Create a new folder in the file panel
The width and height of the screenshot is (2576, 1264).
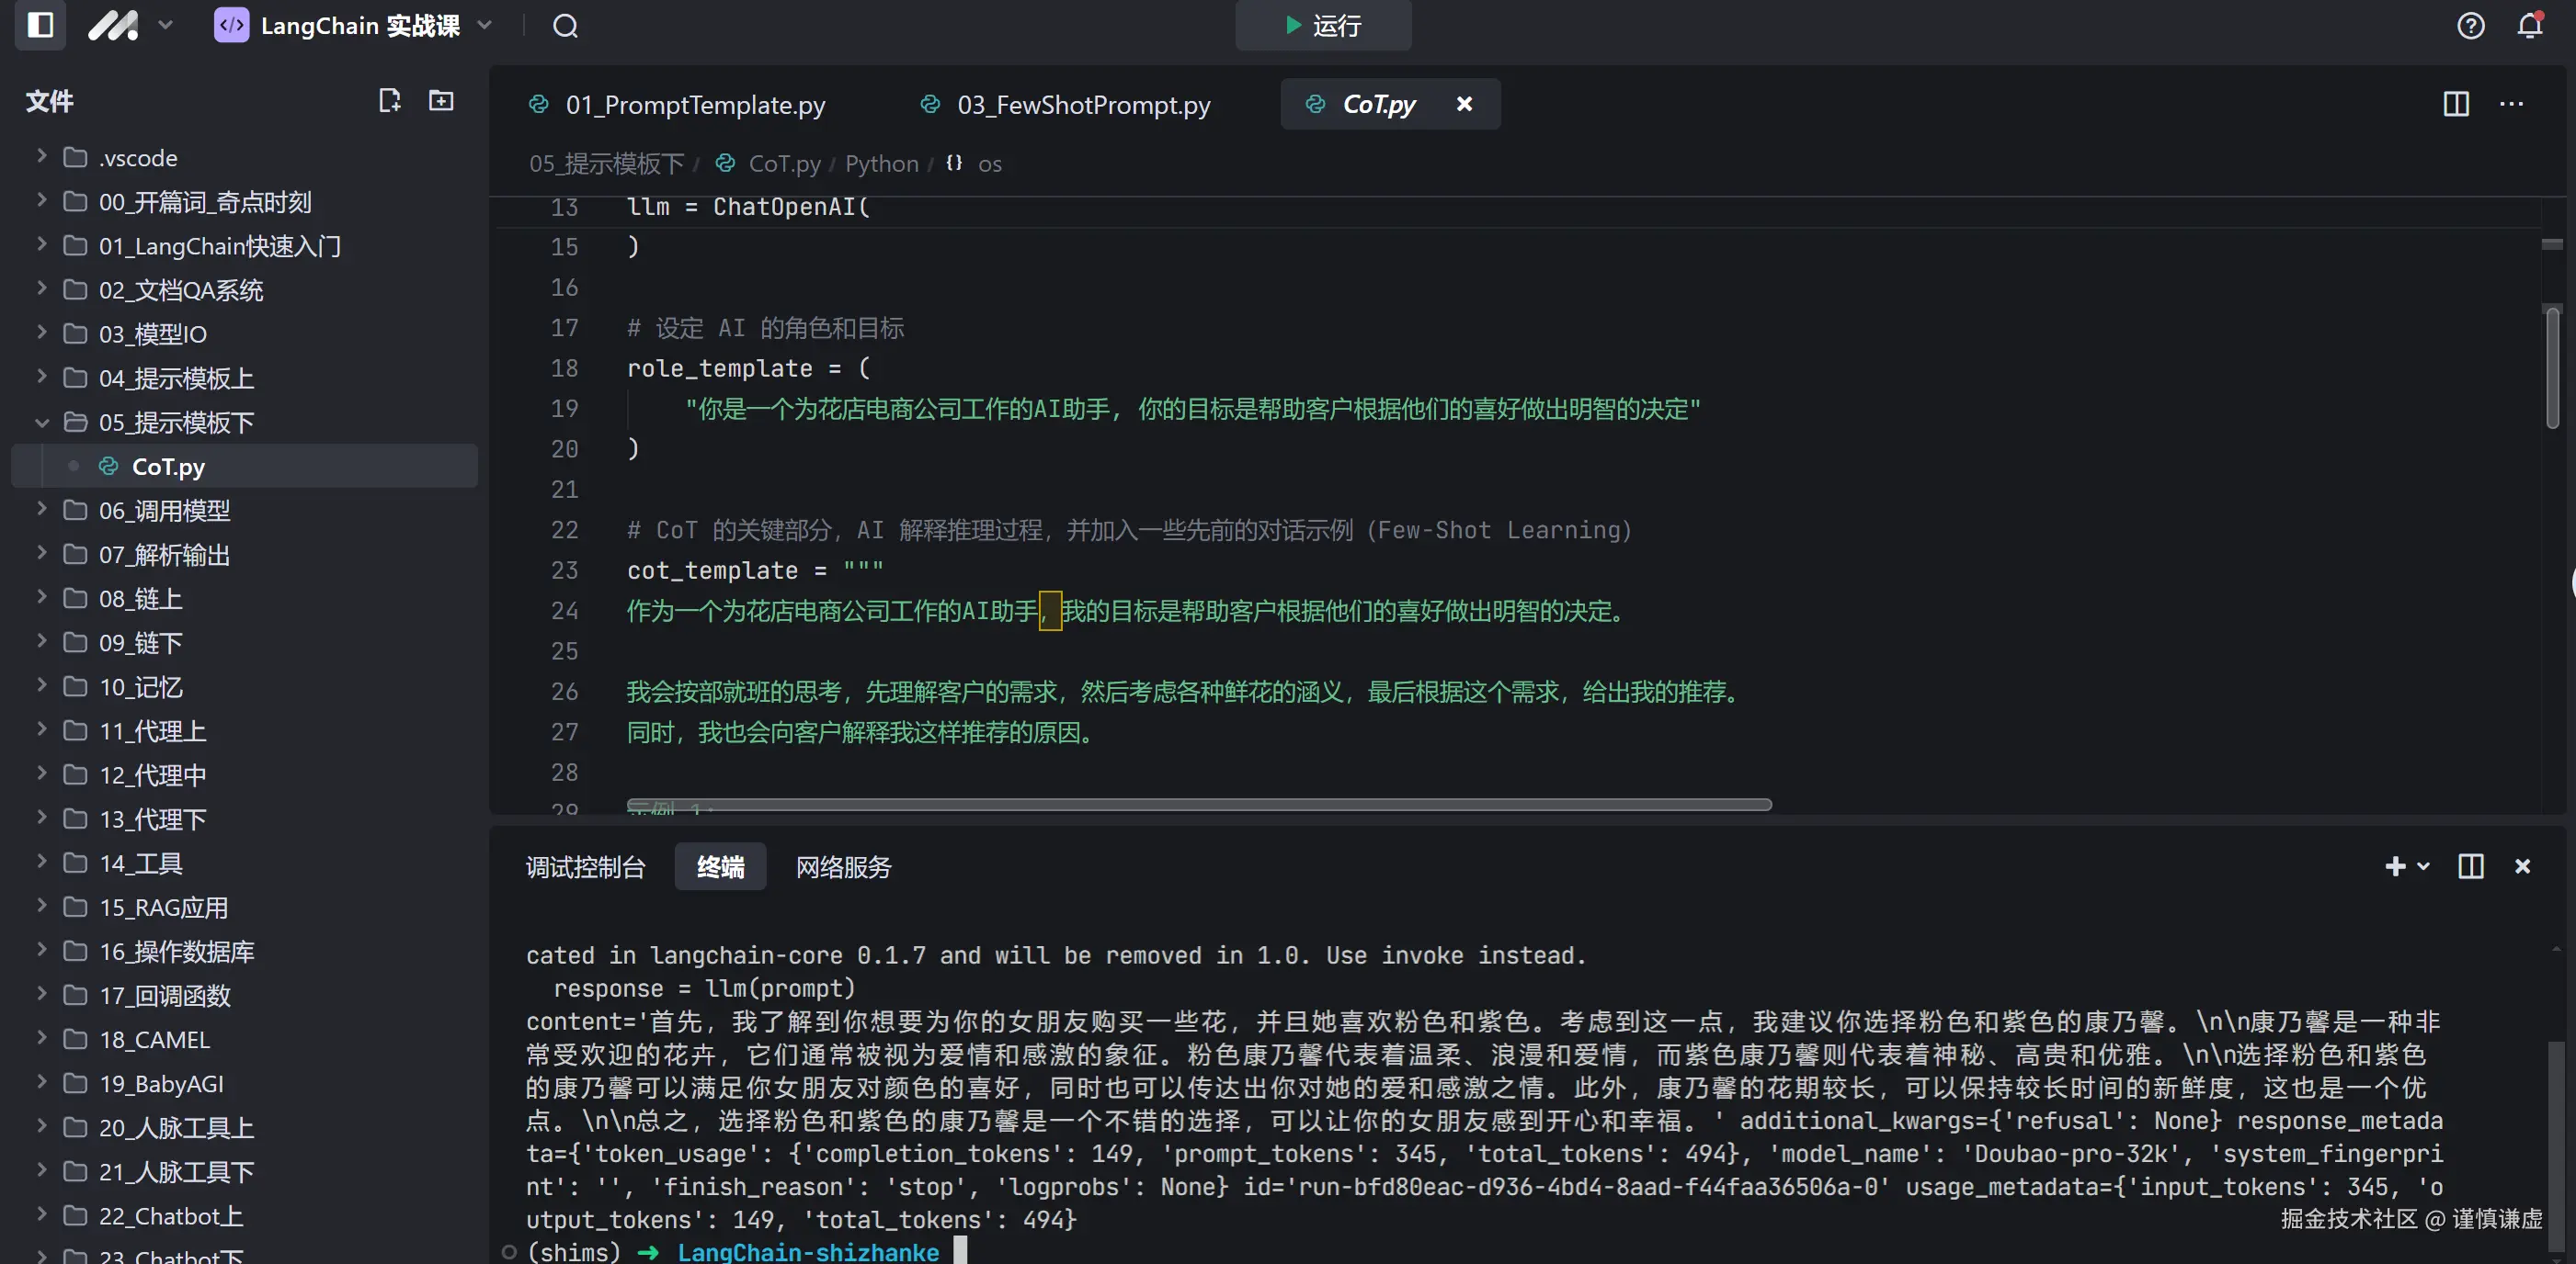(x=440, y=100)
